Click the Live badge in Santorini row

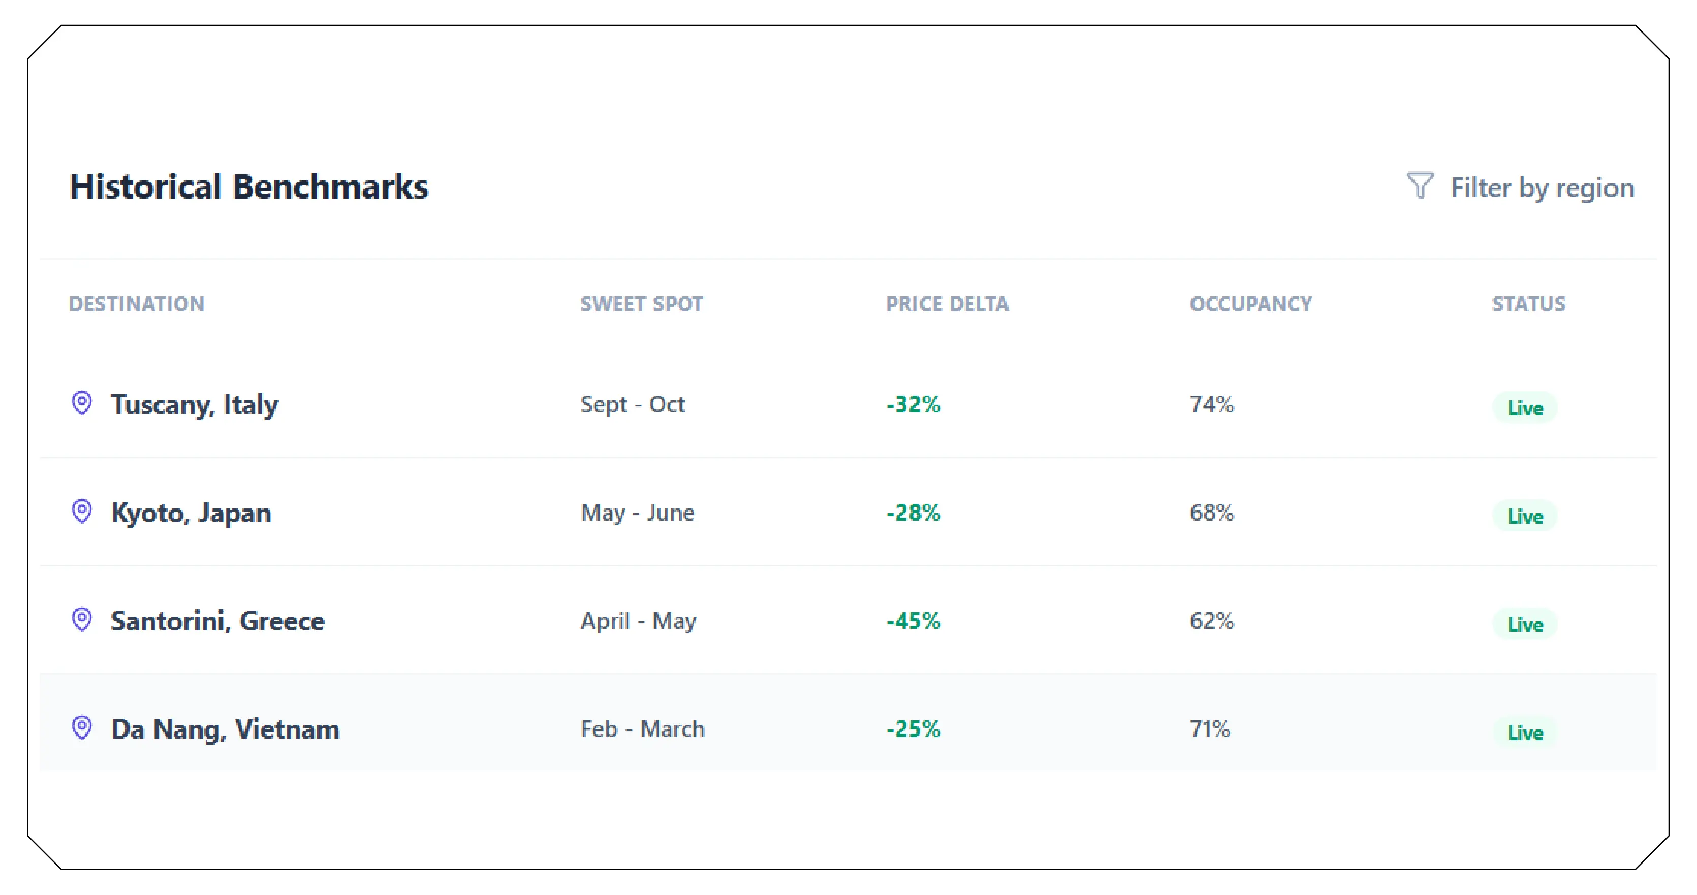(x=1524, y=624)
